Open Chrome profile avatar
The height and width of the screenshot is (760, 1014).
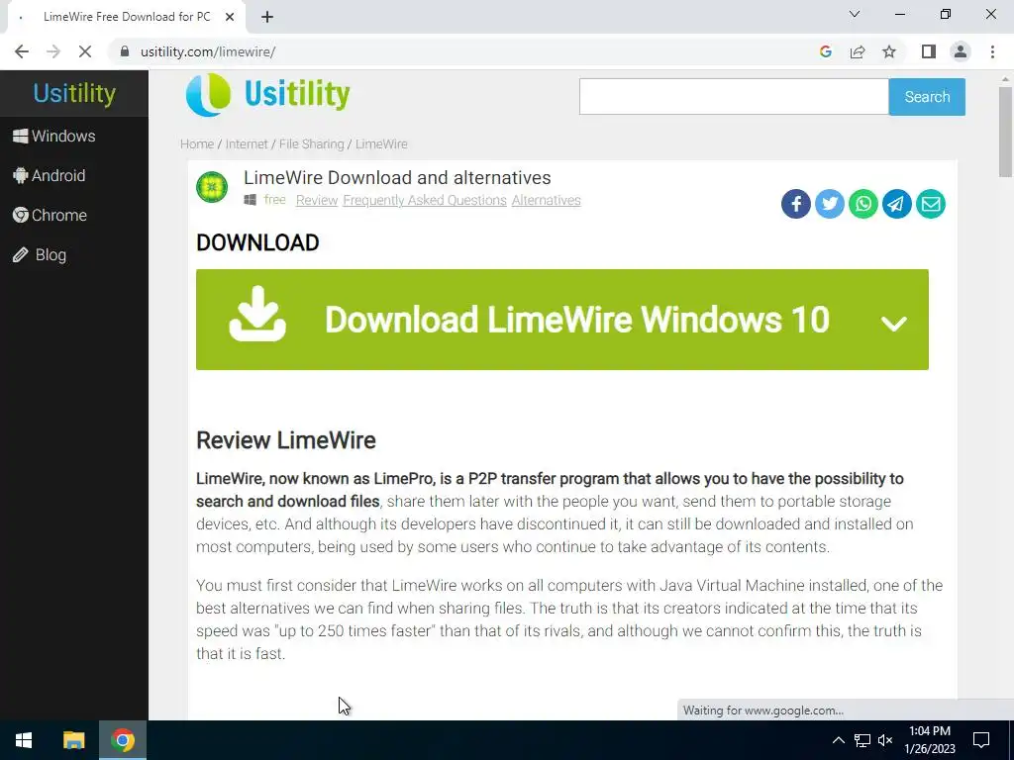tap(961, 51)
